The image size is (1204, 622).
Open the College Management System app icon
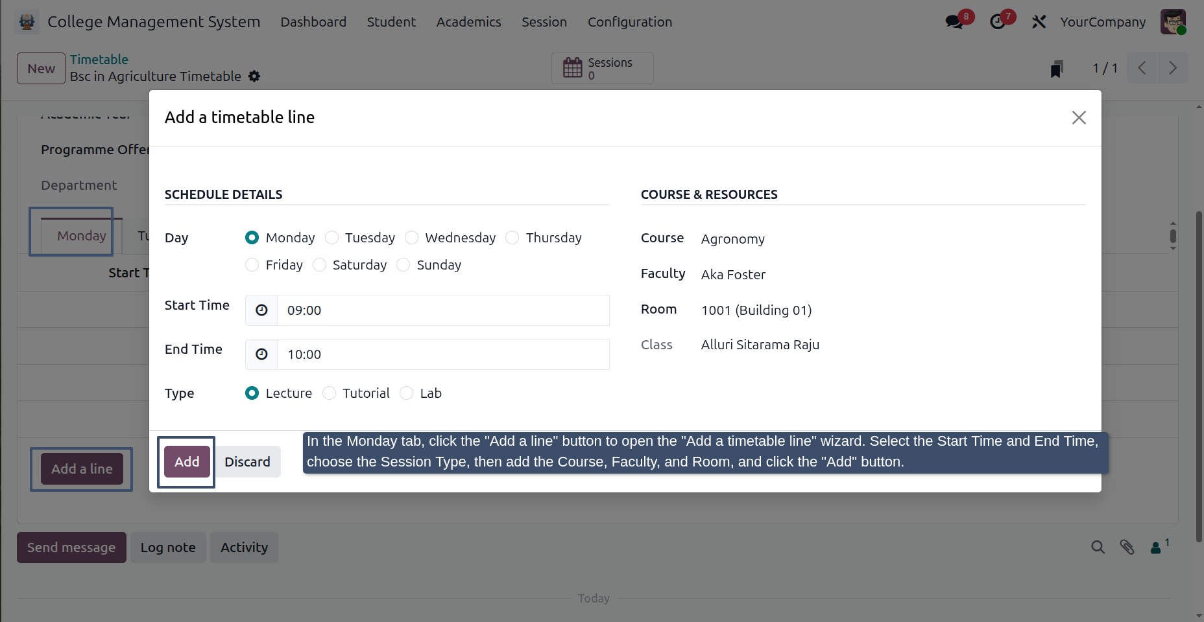(27, 21)
